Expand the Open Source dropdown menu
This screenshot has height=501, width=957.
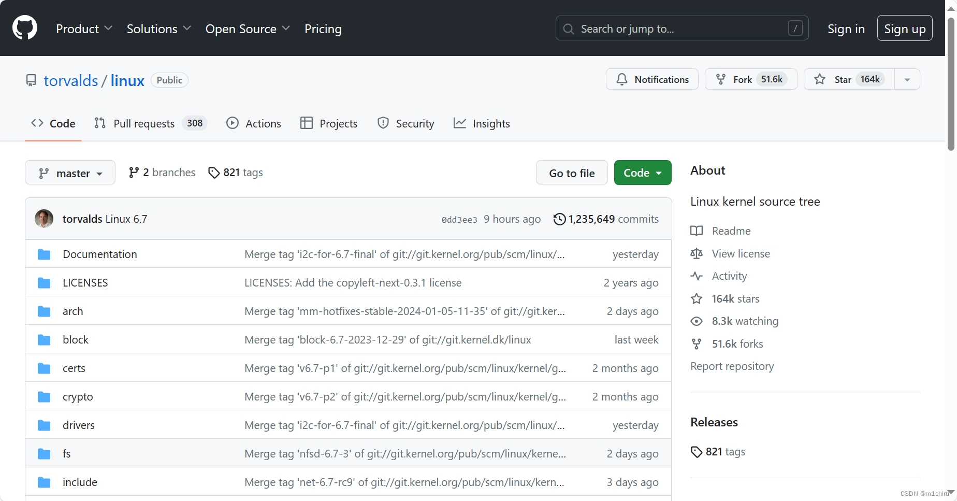click(248, 29)
